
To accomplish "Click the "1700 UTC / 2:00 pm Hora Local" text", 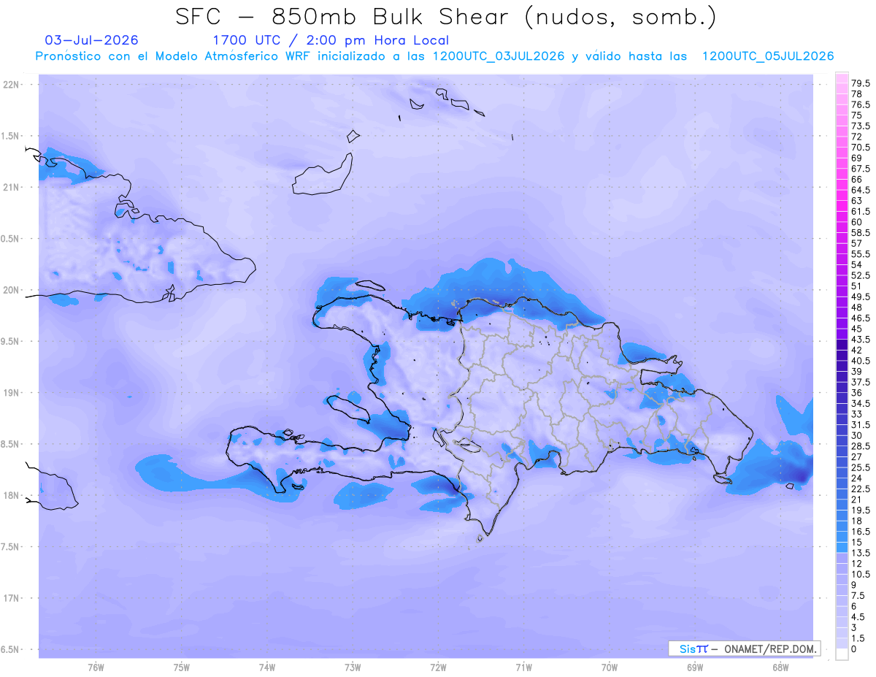I will coord(331,40).
